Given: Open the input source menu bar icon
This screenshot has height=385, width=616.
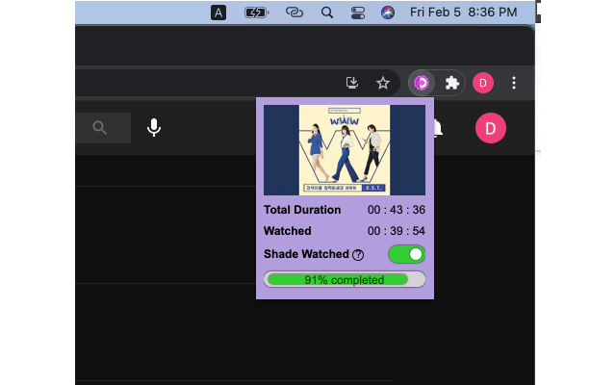Looking at the screenshot, I should tap(218, 13).
